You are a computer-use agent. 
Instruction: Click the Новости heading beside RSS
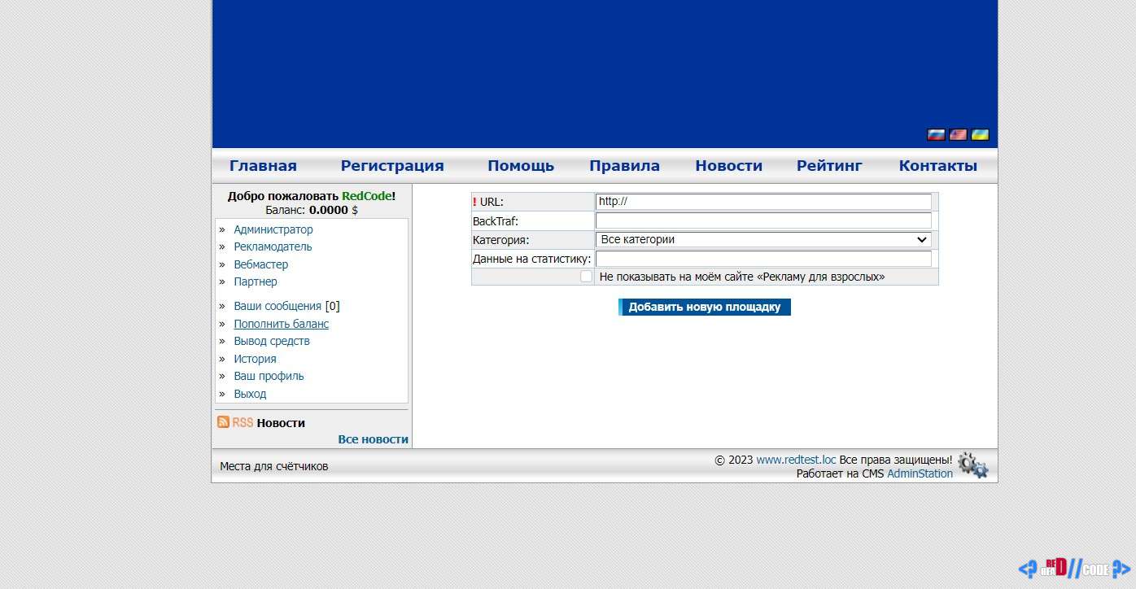(281, 423)
